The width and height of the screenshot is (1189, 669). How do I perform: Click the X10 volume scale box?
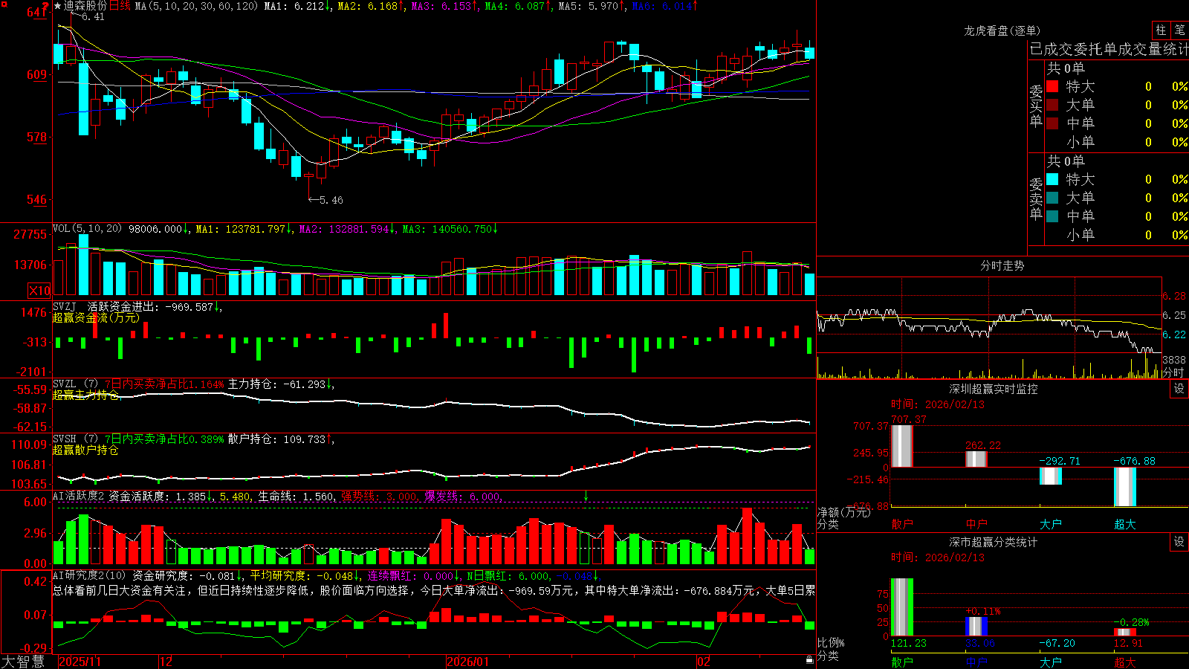[x=39, y=291]
